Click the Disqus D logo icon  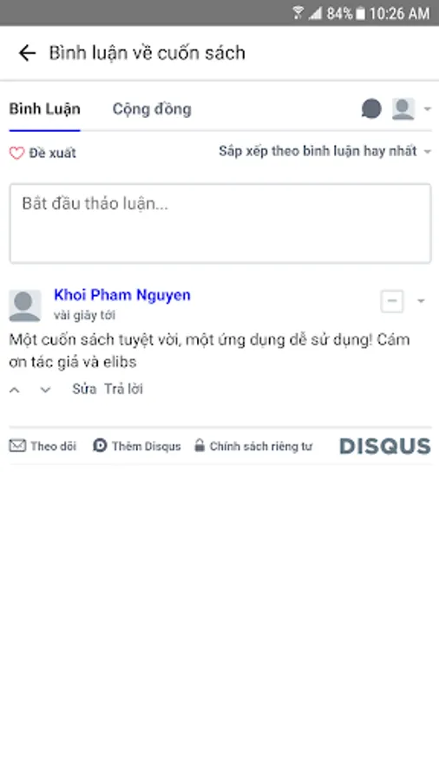click(x=100, y=446)
